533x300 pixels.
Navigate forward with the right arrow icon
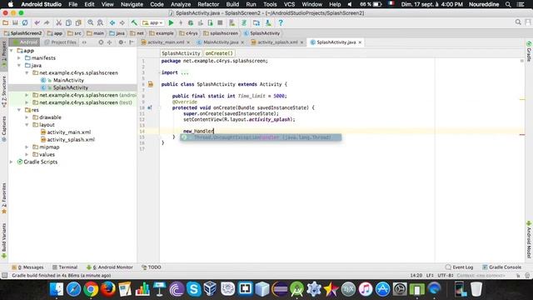point(122,22)
